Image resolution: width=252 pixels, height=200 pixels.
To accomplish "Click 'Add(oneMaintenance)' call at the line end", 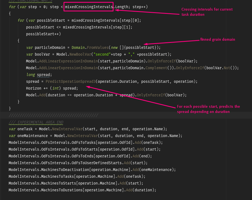I will (x=153, y=170).
